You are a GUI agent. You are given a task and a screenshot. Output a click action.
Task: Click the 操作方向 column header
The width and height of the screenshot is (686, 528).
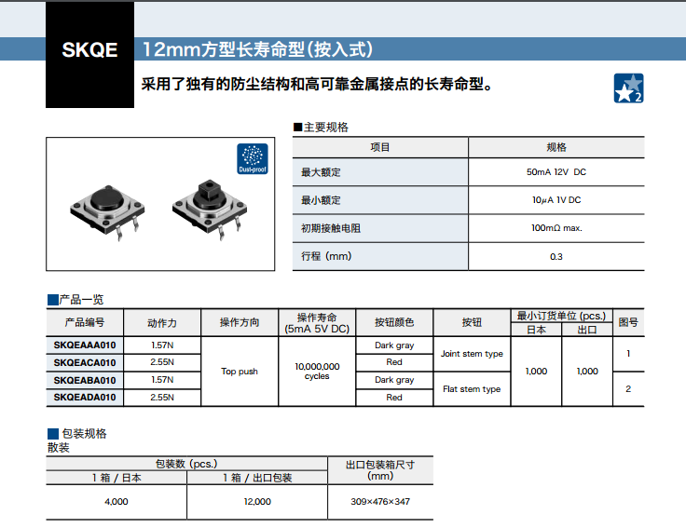pos(240,322)
